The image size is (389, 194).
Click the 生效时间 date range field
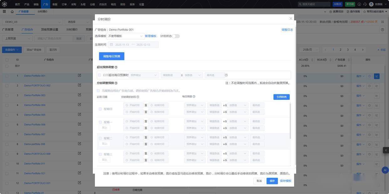coord(133,45)
